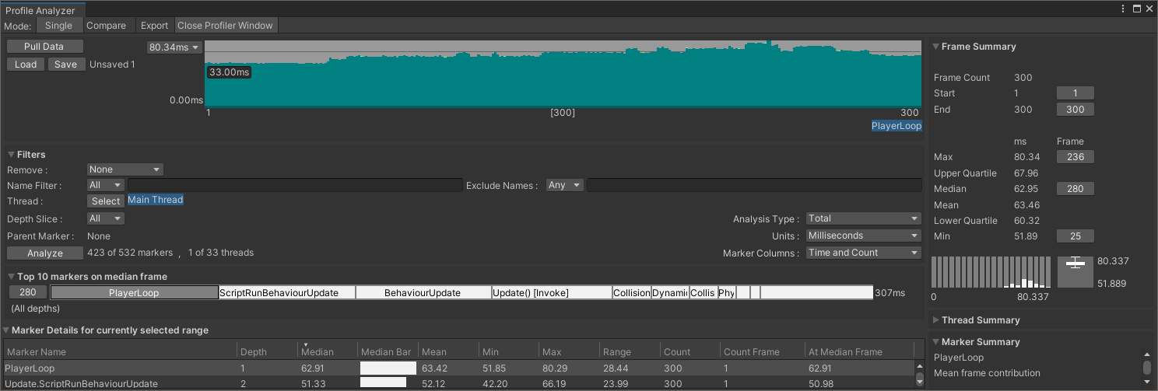Open the window kebab options menu
1158x391 pixels.
click(1123, 9)
